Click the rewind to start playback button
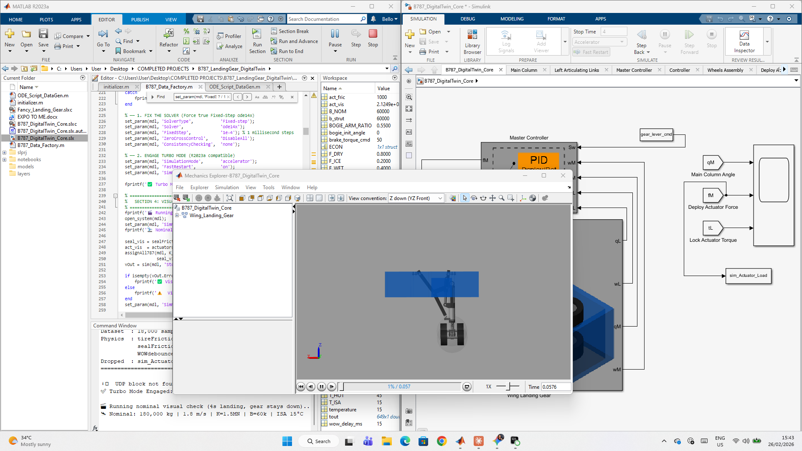 coord(301,387)
